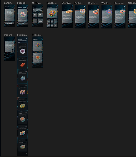Select the cell image in Protein frame
The width and height of the screenshot is (136, 157).
(82, 11)
